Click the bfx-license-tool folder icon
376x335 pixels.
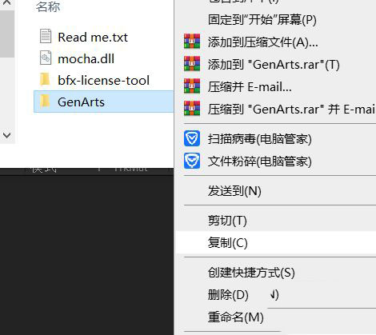(45, 79)
